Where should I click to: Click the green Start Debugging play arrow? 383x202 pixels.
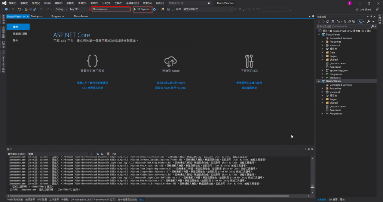(135, 9)
